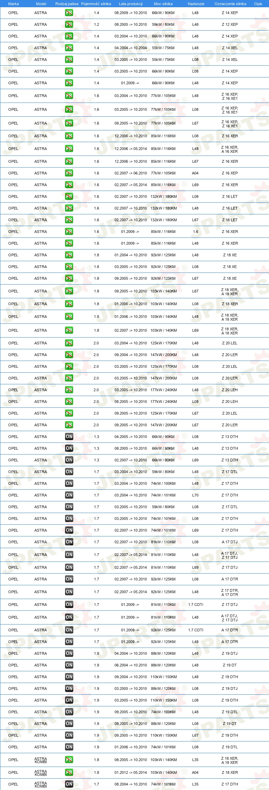Click ON diesel icon in L70 Z 17 DTH row

point(69,495)
